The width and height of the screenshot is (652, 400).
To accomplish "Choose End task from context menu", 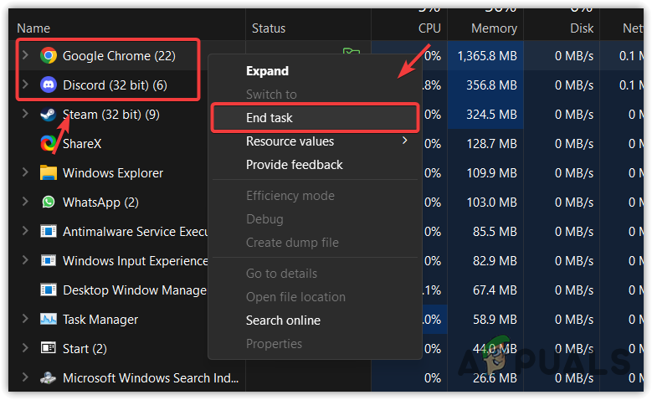I will tap(270, 118).
